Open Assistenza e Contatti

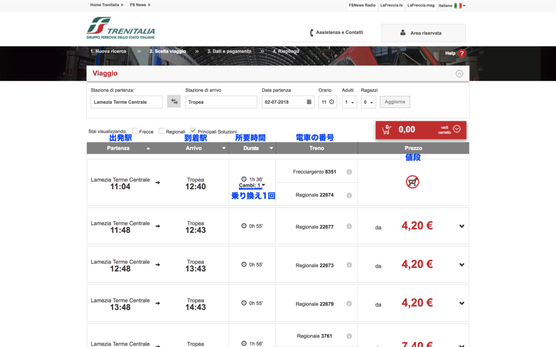339,32
